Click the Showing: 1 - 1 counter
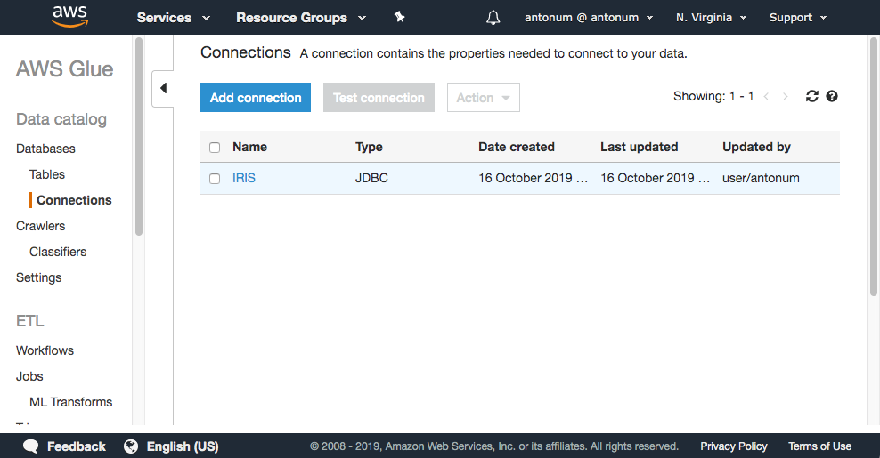 click(713, 96)
